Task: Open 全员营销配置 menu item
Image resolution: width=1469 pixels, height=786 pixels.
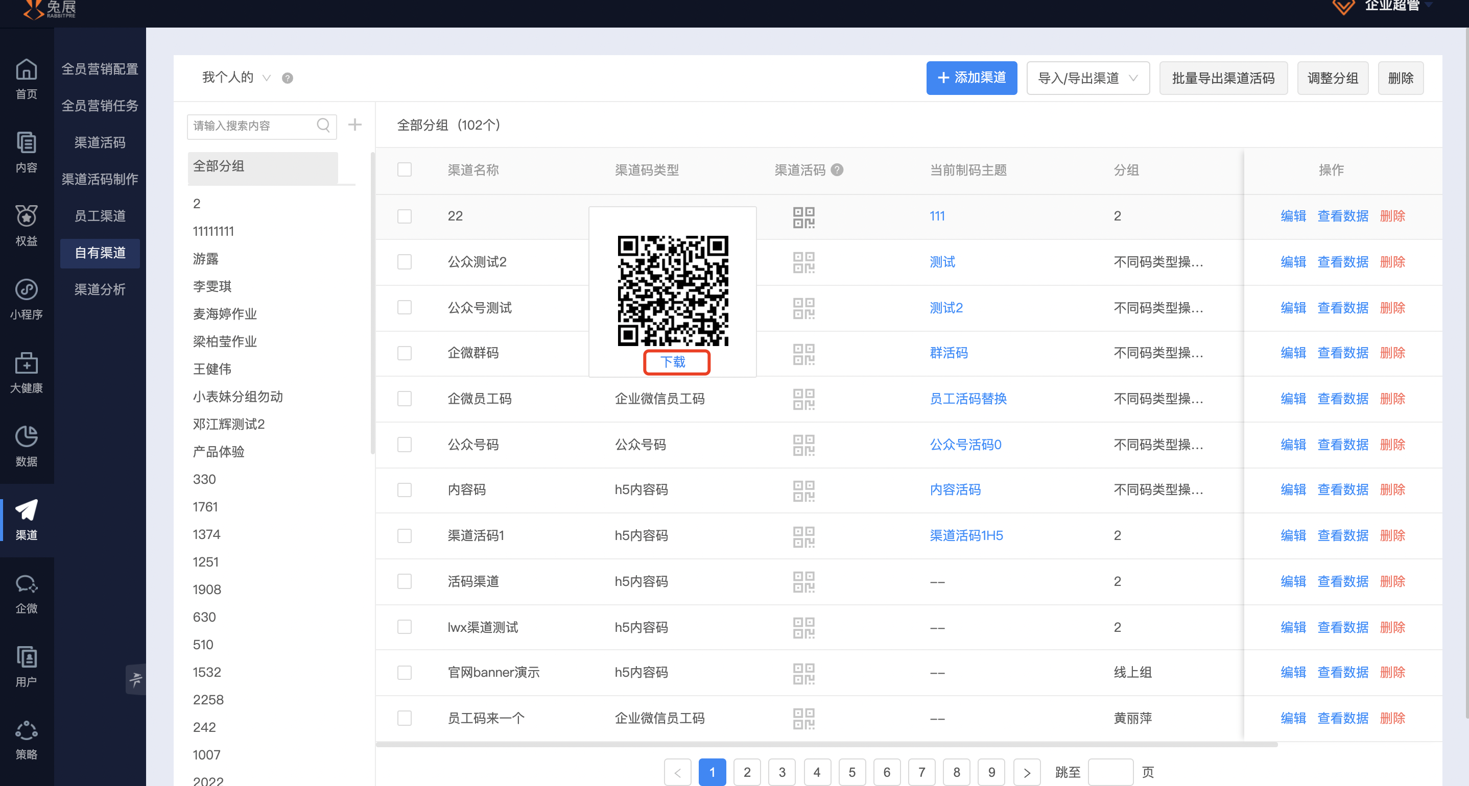Action: coord(100,69)
